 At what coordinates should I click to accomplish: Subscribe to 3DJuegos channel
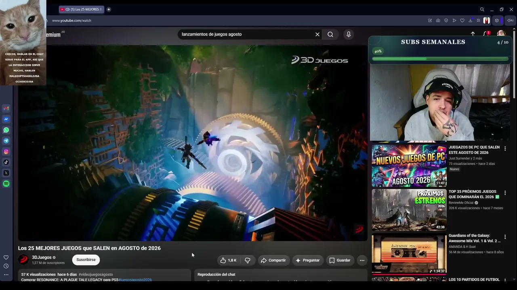pos(86,260)
